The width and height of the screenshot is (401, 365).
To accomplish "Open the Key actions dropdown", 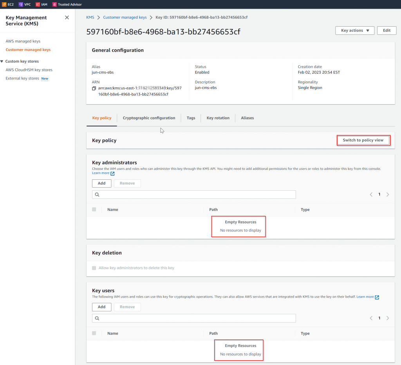I will click(x=355, y=31).
